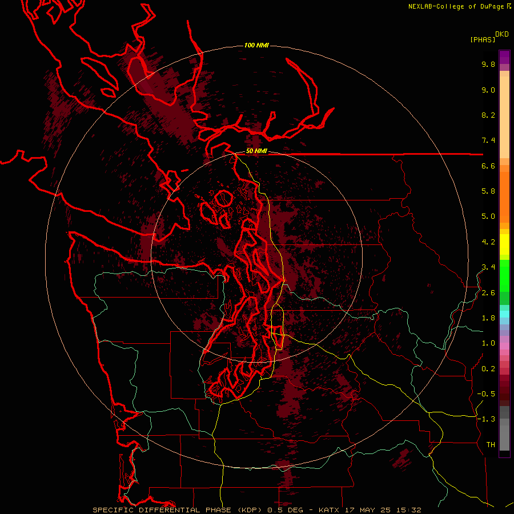Pick the light tan band of the color bar
The image size is (514, 514).
pyautogui.click(x=504, y=117)
